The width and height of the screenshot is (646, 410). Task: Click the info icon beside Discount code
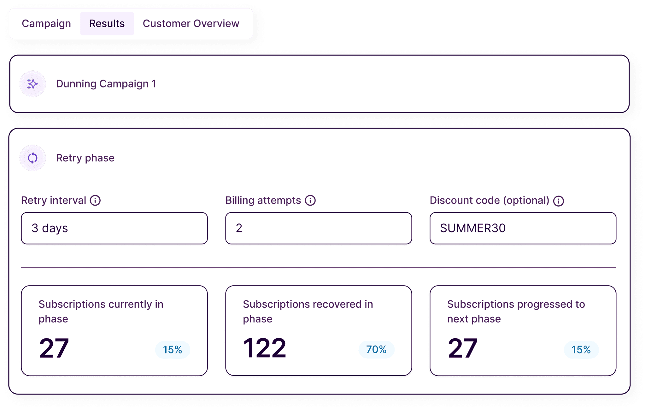coord(558,200)
